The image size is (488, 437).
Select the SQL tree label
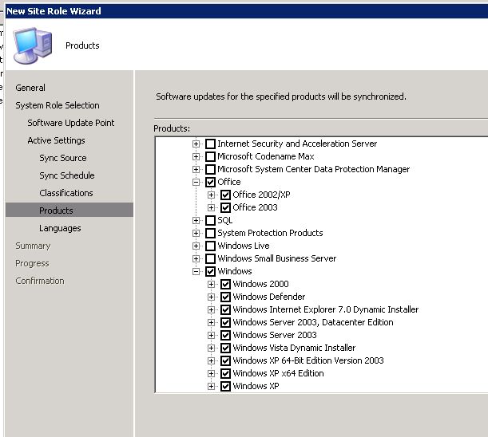click(224, 220)
